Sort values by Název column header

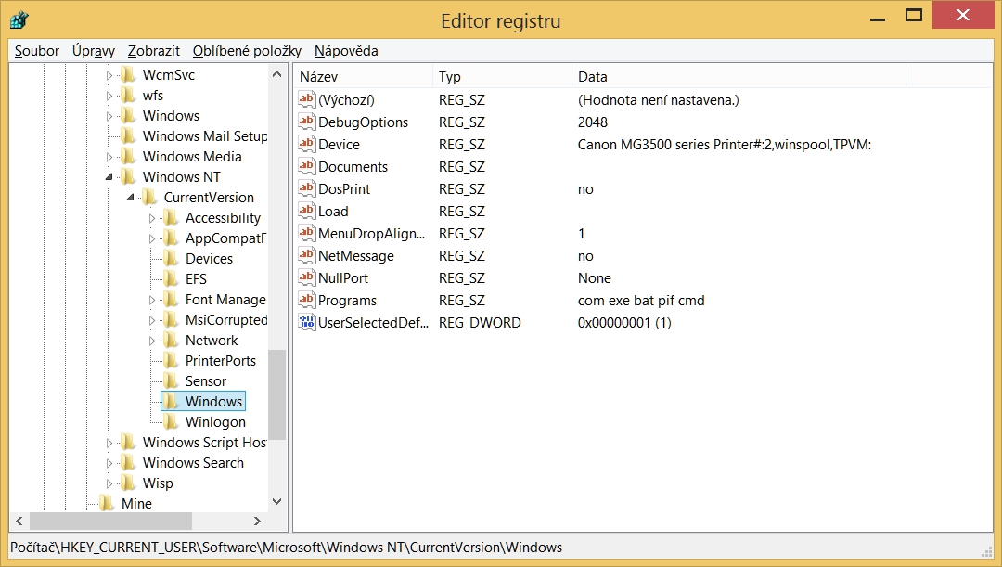[362, 77]
